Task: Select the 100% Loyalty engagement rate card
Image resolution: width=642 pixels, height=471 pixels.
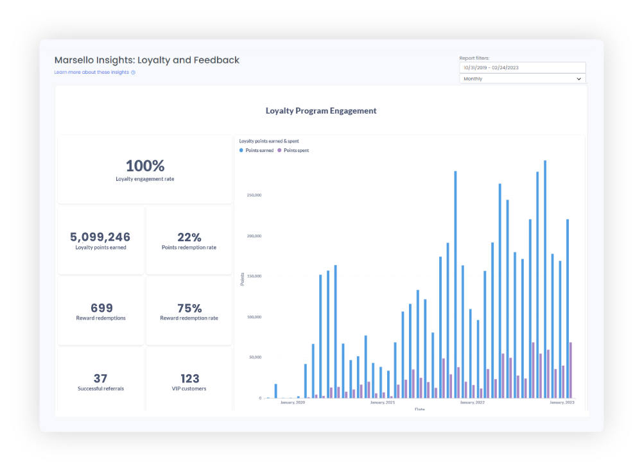Action: [x=145, y=169]
